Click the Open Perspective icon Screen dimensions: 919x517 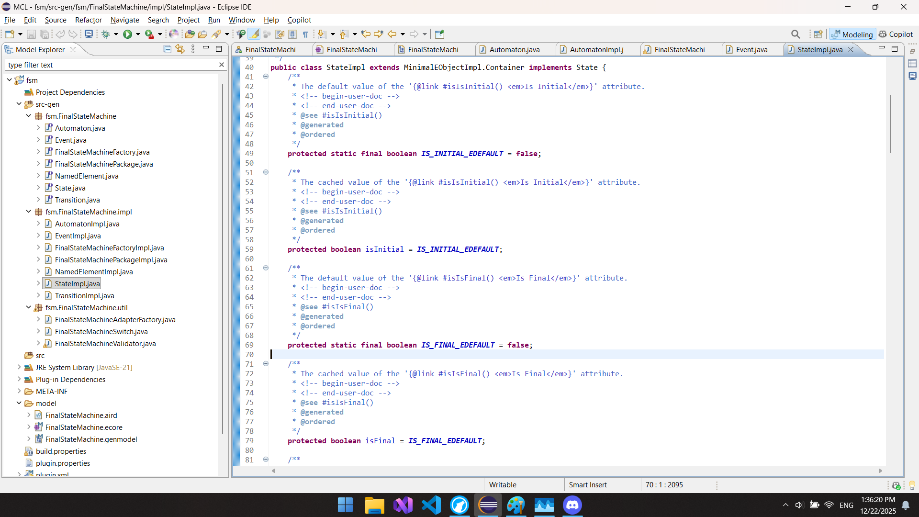click(x=818, y=34)
